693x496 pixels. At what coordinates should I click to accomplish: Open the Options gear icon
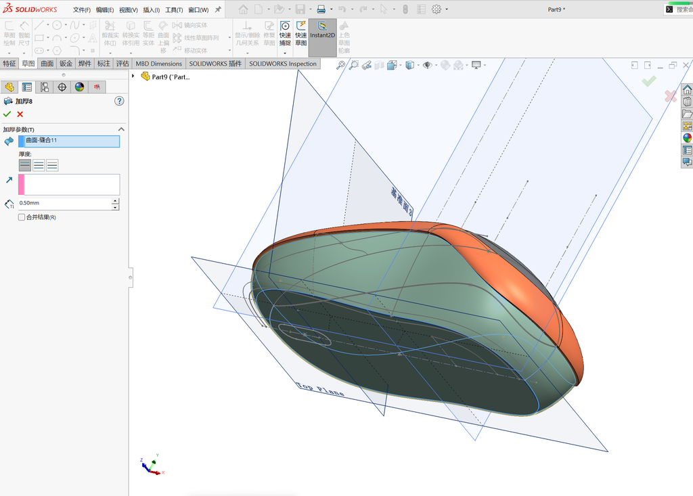(437, 9)
